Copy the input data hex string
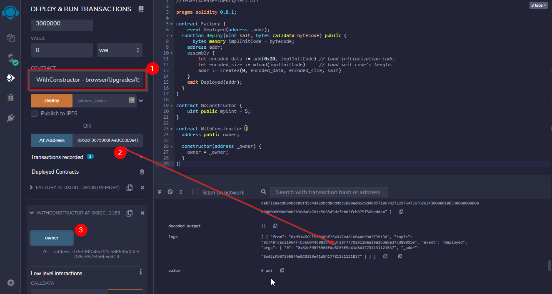 coord(401,212)
